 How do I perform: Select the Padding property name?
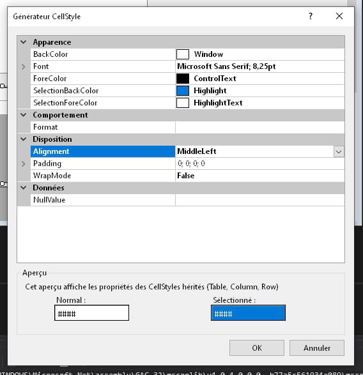point(47,164)
